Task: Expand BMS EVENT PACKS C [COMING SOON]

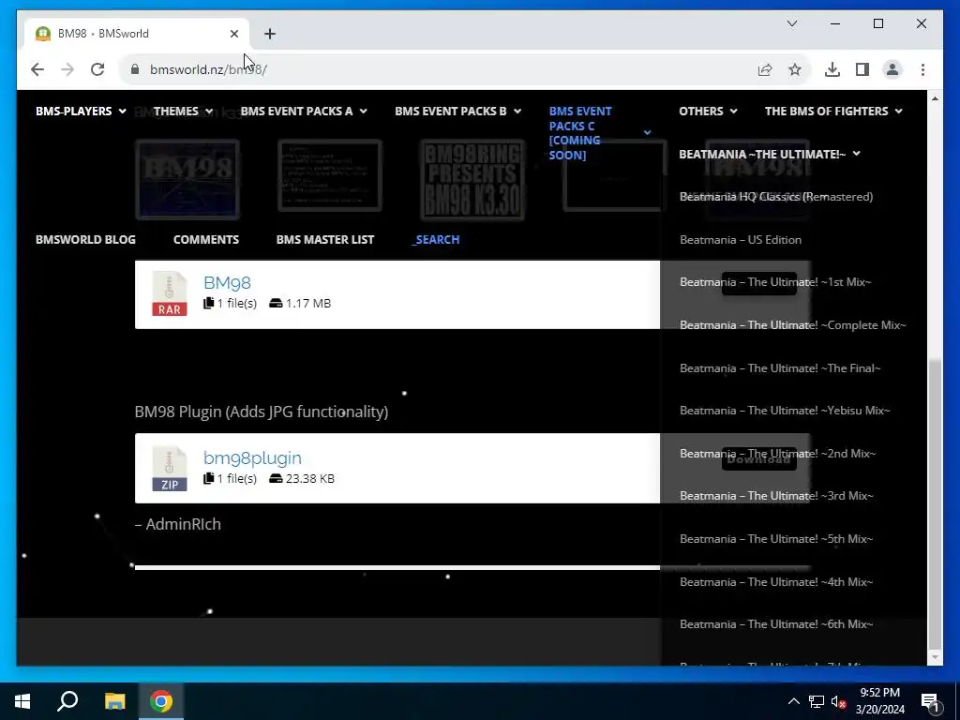Action: (x=599, y=133)
